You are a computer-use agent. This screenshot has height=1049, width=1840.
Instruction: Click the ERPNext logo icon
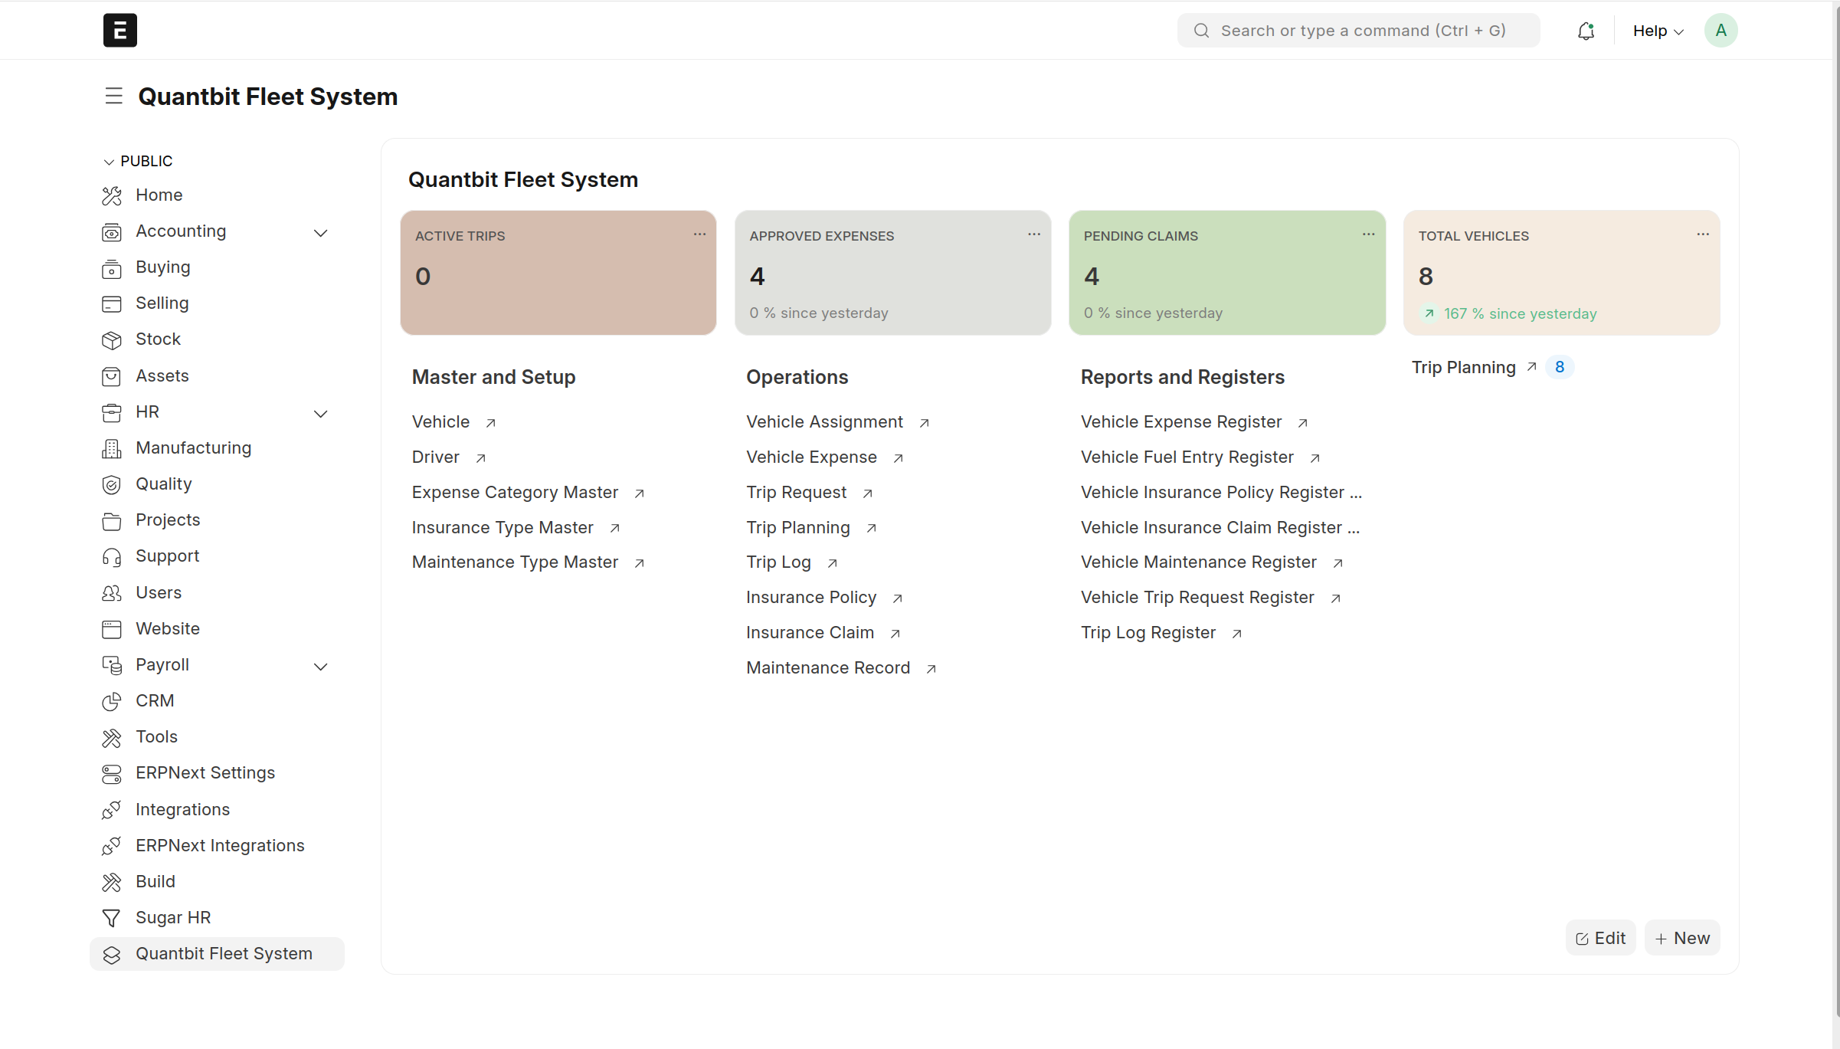coord(120,31)
